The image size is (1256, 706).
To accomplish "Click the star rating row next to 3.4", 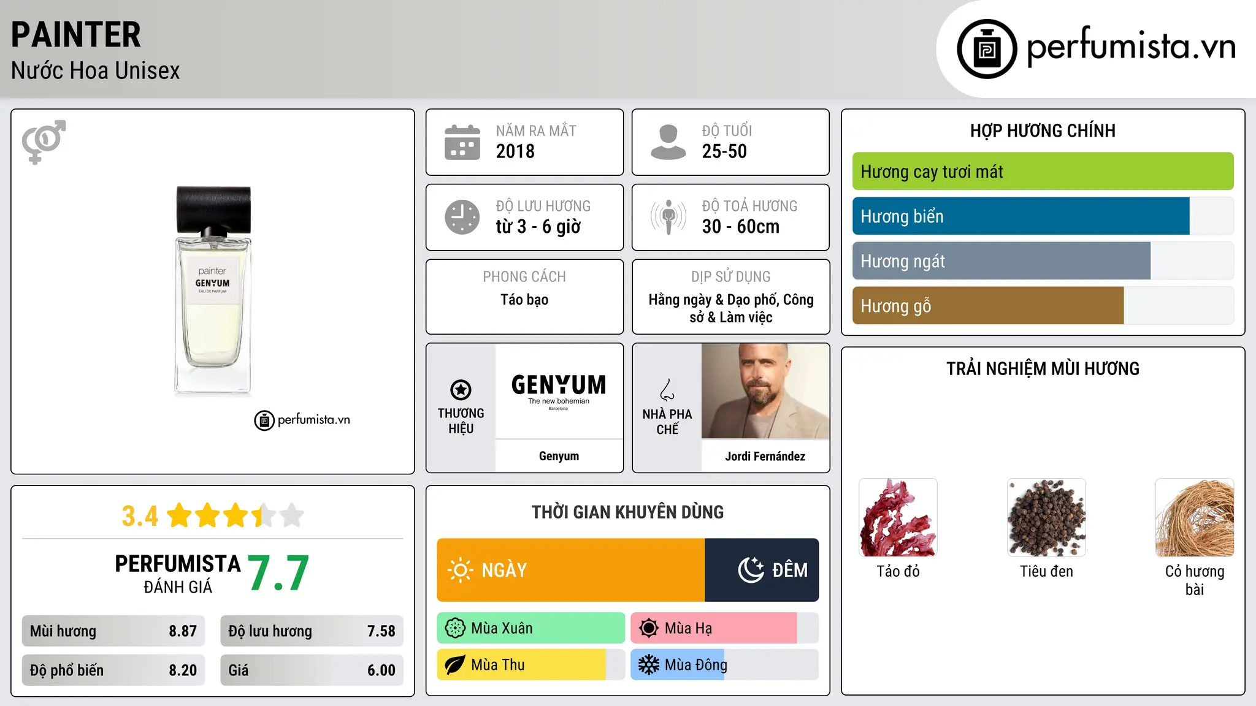I will 235,515.
